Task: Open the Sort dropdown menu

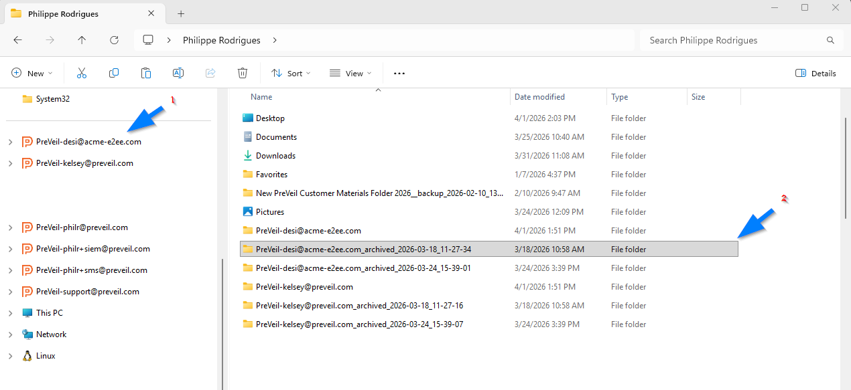Action: pyautogui.click(x=291, y=73)
